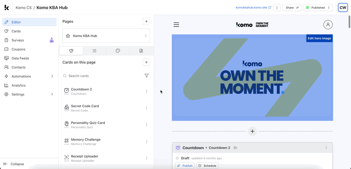This screenshot has height=169, width=351.
Task: Open Cards in the sidebar
Action: pos(29,31)
